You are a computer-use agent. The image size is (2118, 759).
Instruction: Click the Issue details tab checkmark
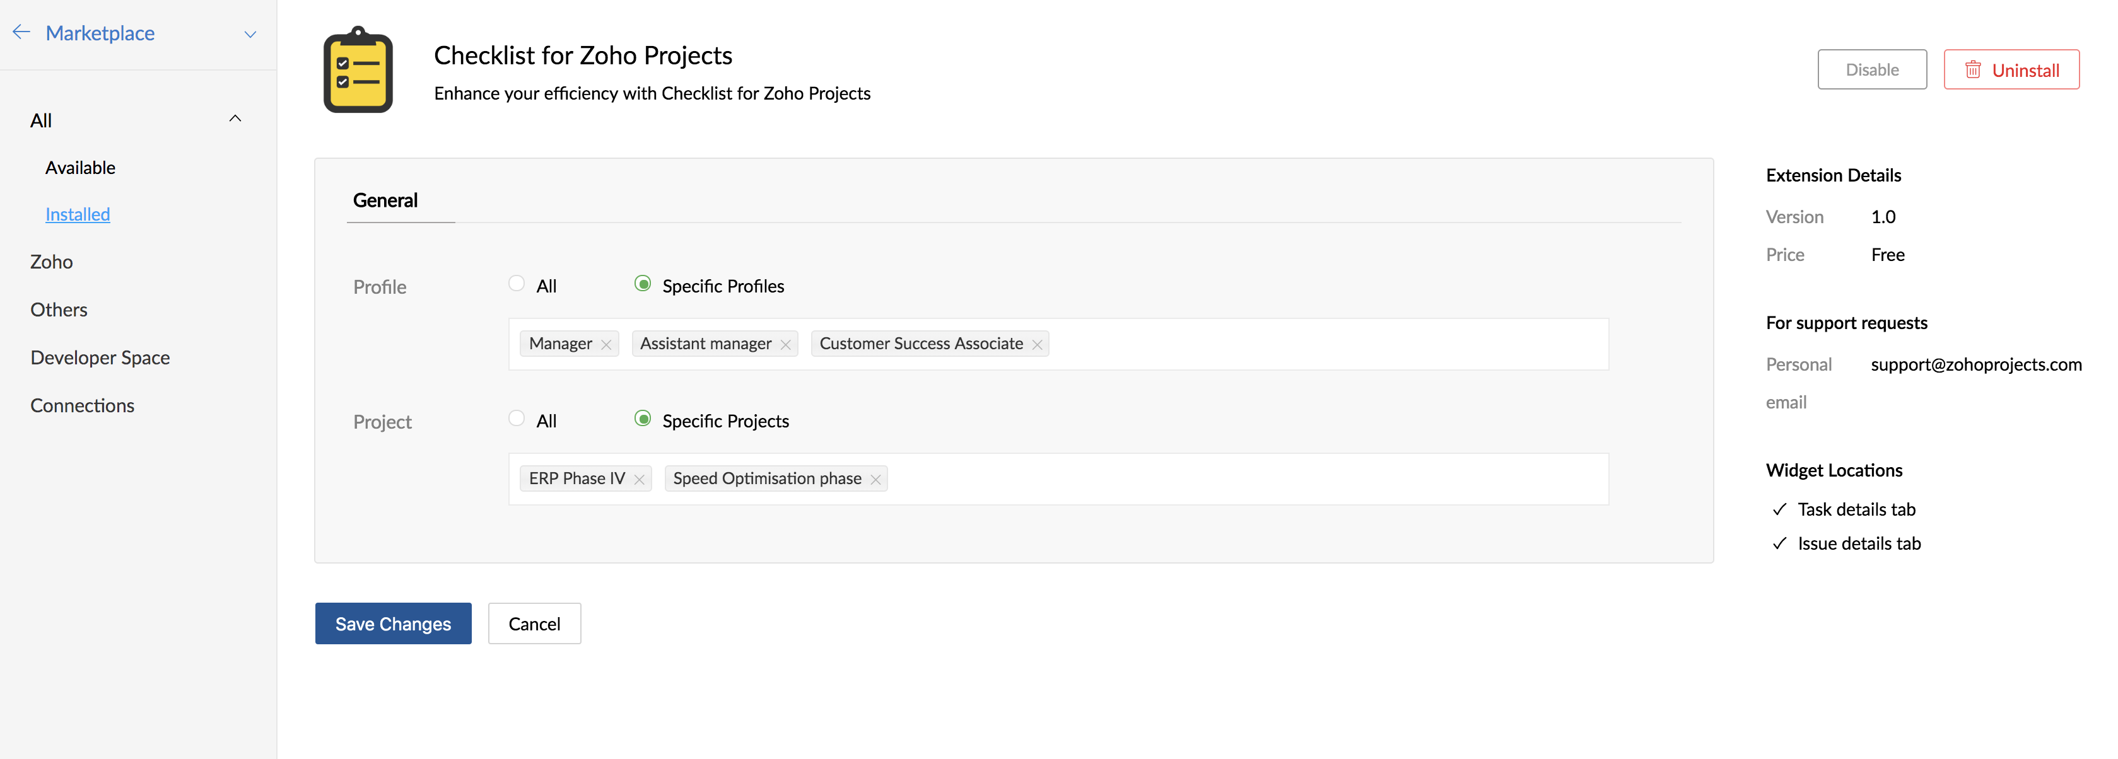[x=1779, y=544]
